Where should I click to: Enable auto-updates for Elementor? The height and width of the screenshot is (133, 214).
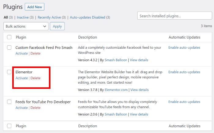[x=184, y=72]
